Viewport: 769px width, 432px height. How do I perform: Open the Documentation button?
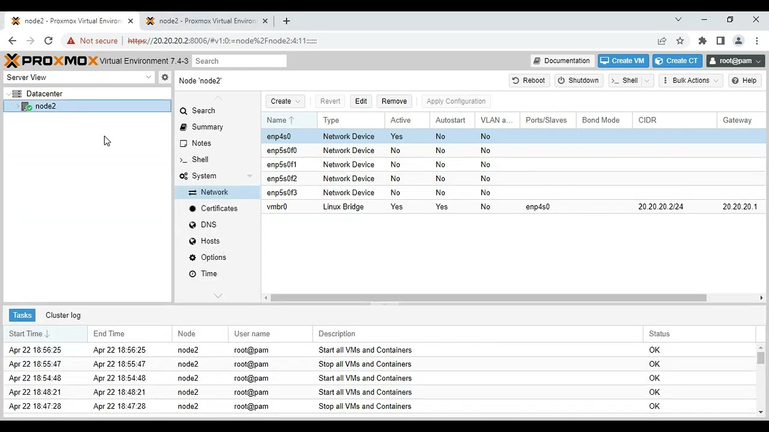(562, 61)
